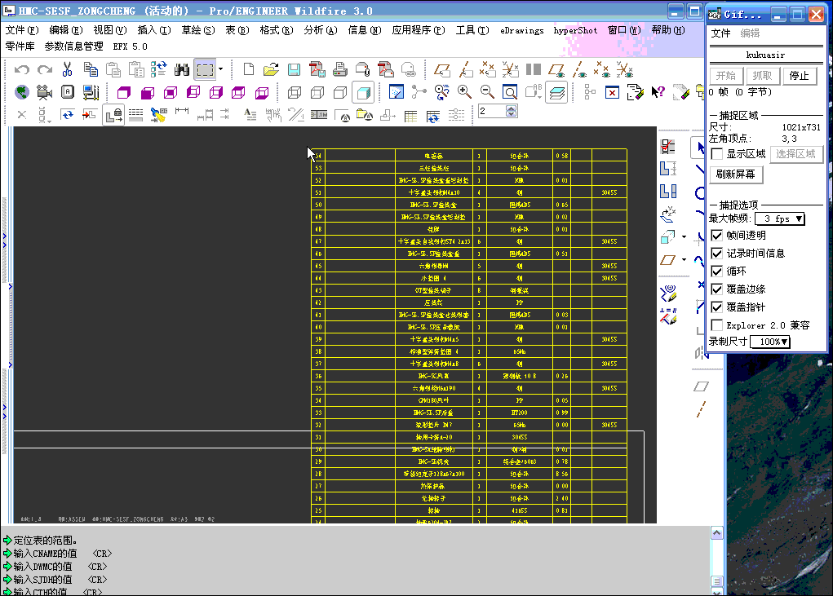Click the text style A icon
This screenshot has width=833, height=596.
250,115
